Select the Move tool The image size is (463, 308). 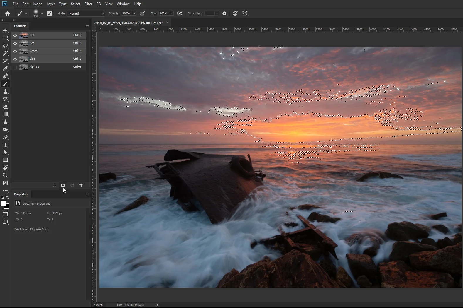click(5, 31)
